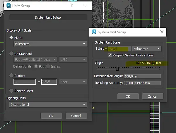Click the 3ds Max icon in System Unit Setup title bar
This screenshot has width=176, height=133.
click(94, 32)
